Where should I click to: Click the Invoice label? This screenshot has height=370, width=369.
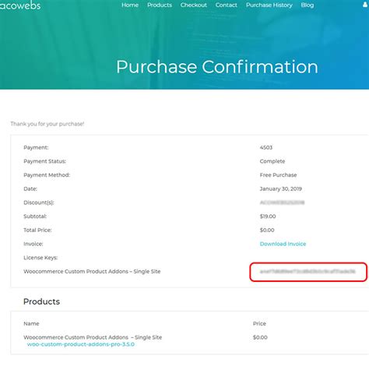tap(33, 244)
